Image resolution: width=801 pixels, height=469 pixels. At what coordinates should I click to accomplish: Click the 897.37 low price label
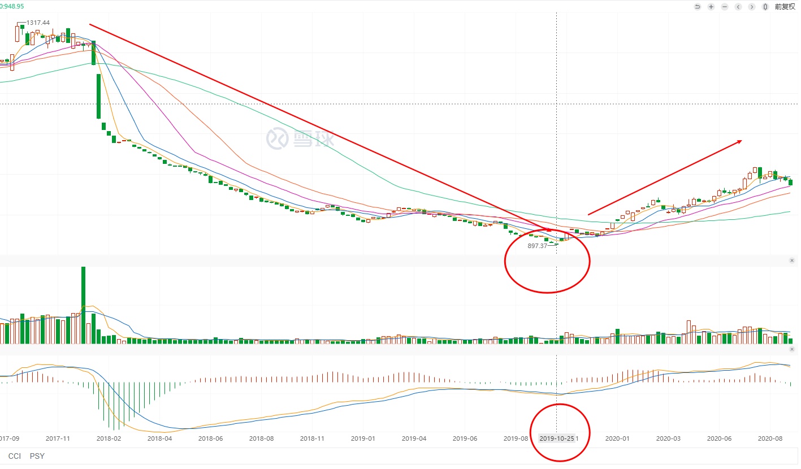(x=538, y=246)
